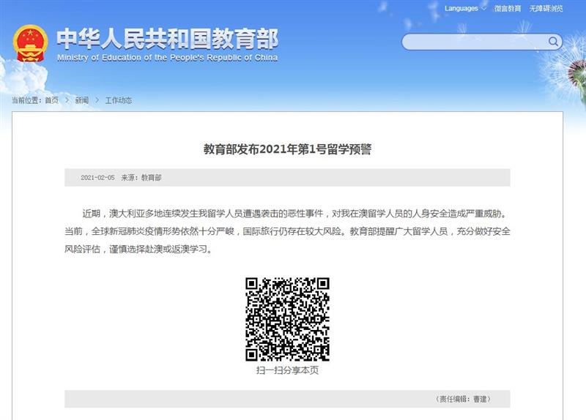The image size is (586, 420).
Task: Click the 来源：教育部 source label
Action: pos(141,178)
